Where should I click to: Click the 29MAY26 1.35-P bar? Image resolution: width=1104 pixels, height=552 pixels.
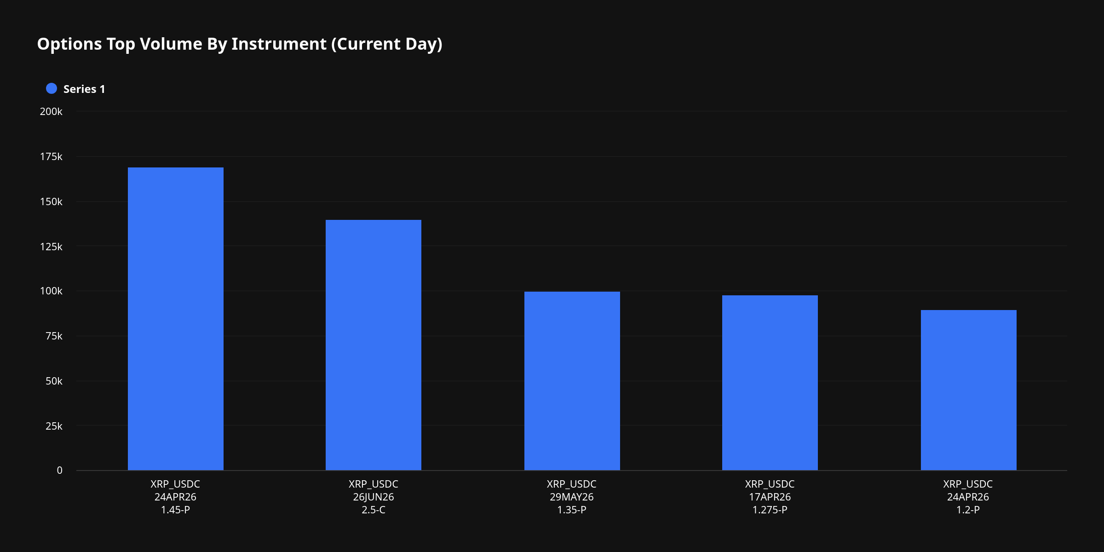[x=572, y=381]
